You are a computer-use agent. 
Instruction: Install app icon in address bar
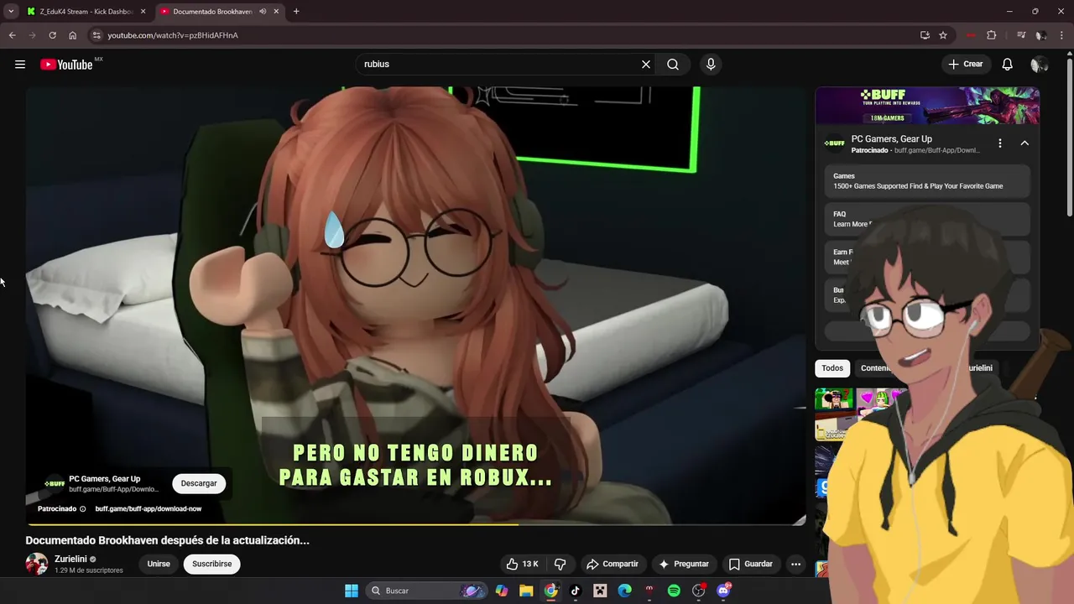point(925,35)
